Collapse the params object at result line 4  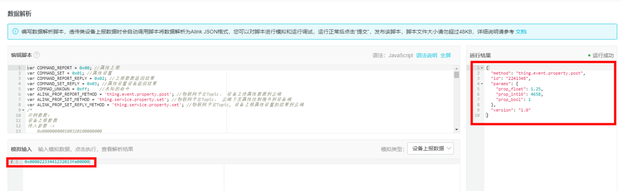(482, 84)
